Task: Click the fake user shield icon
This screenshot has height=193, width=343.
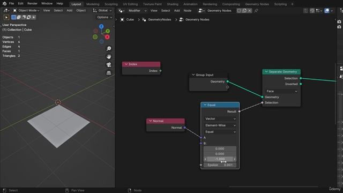Action: pos(239,11)
